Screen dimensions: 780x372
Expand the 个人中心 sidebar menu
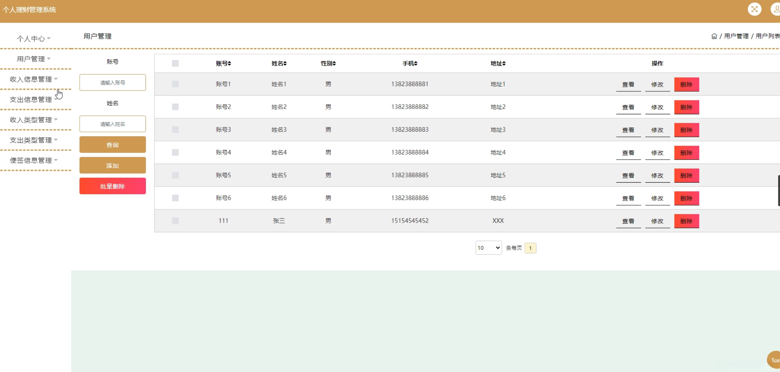pyautogui.click(x=33, y=39)
